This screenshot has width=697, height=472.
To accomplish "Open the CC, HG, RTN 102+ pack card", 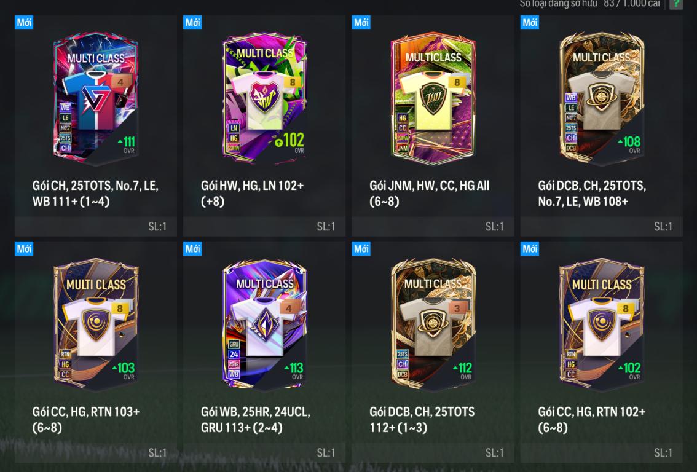I will coord(601,324).
